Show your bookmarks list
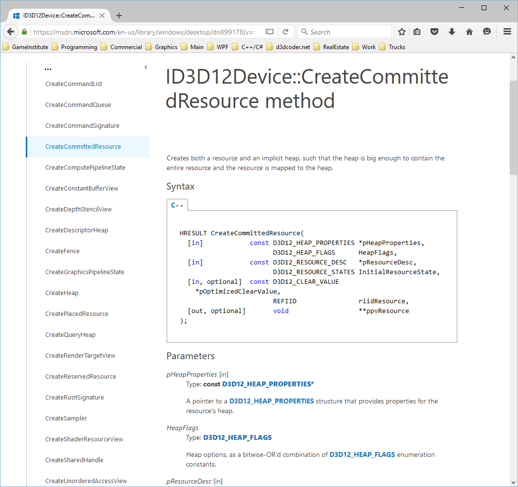 pos(417,32)
